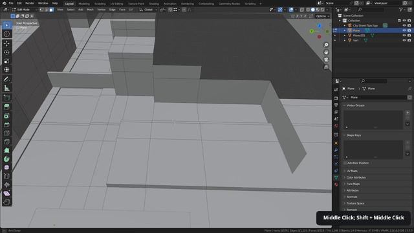Select the Select Box tool in toolbar

pos(6,25)
